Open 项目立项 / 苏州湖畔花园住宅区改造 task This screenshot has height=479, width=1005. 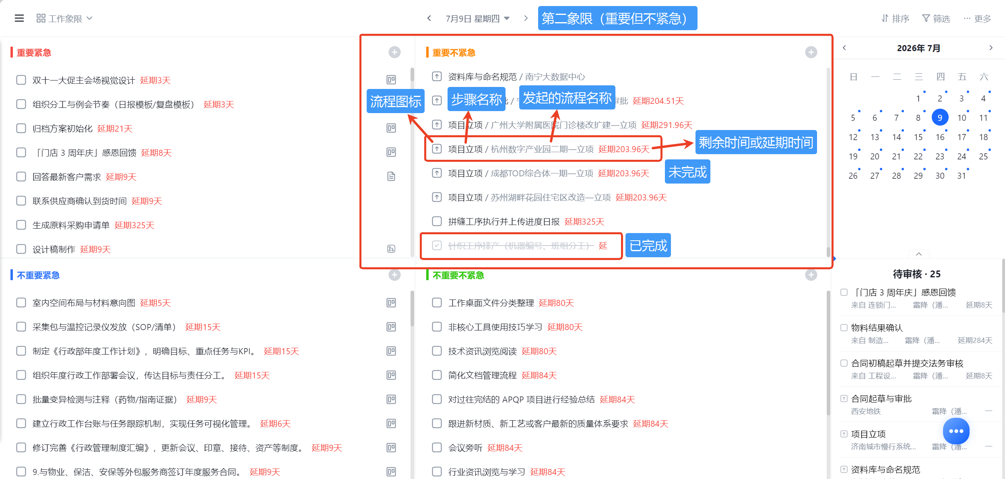pyautogui.click(x=529, y=197)
